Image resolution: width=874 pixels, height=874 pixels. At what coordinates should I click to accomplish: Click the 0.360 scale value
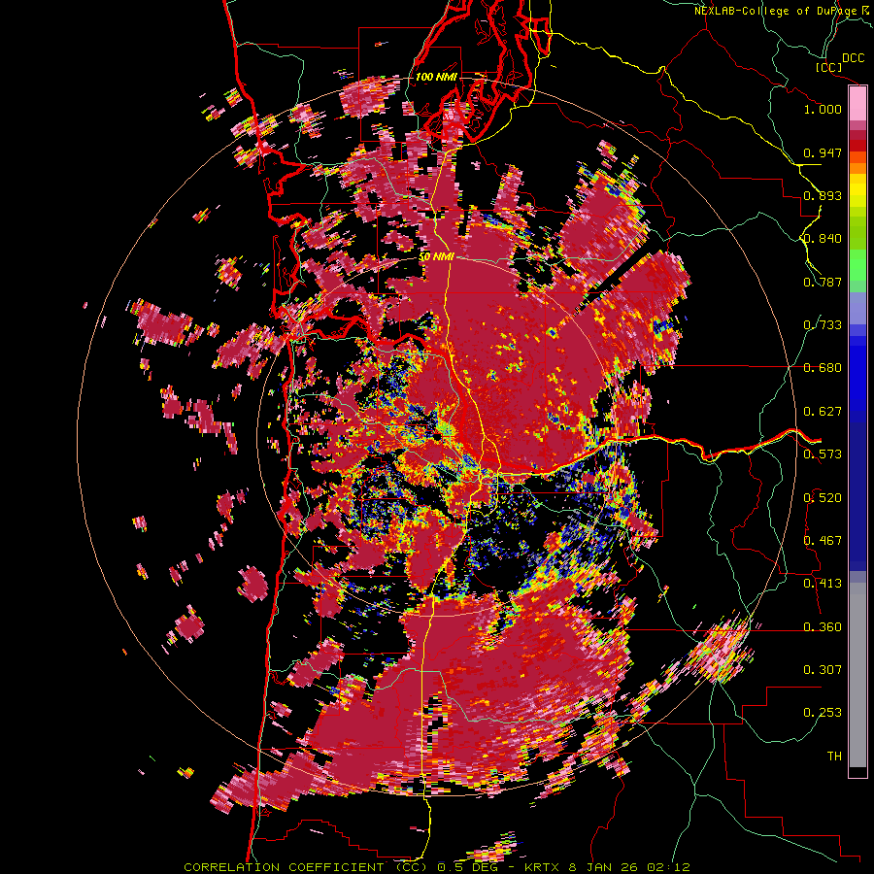pyautogui.click(x=823, y=627)
